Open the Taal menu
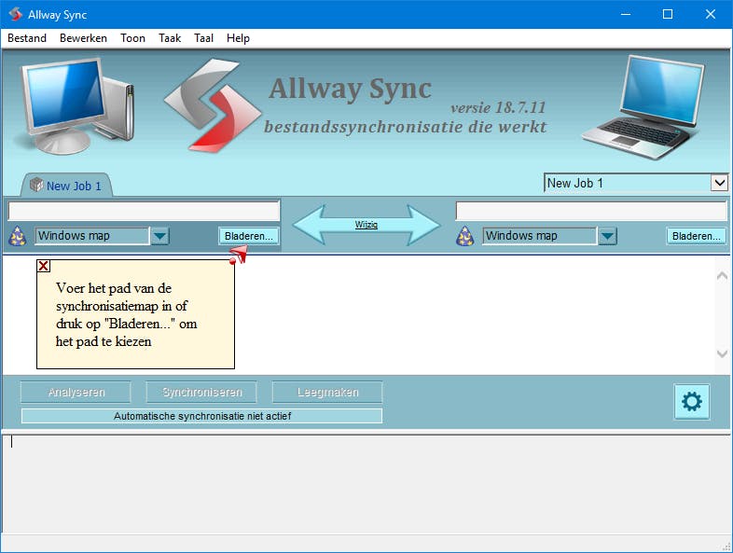The width and height of the screenshot is (733, 553). (x=204, y=38)
